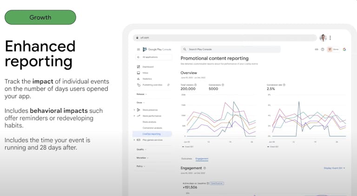The width and height of the screenshot is (357, 196).
Task: Click the Promotional content reporting heading
Action: (x=214, y=58)
